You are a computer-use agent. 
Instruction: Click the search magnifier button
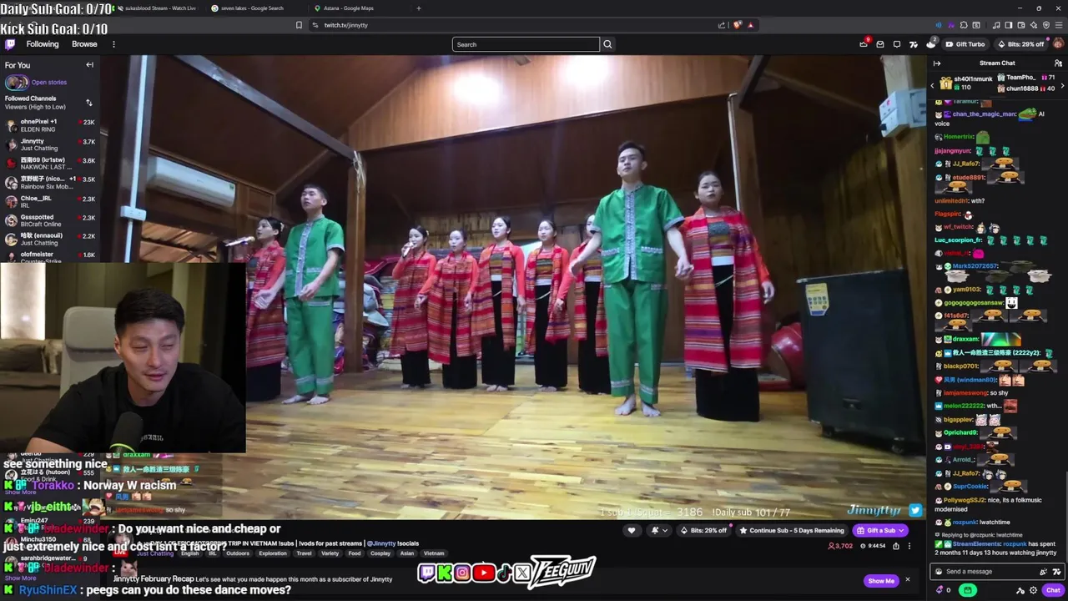(x=607, y=44)
